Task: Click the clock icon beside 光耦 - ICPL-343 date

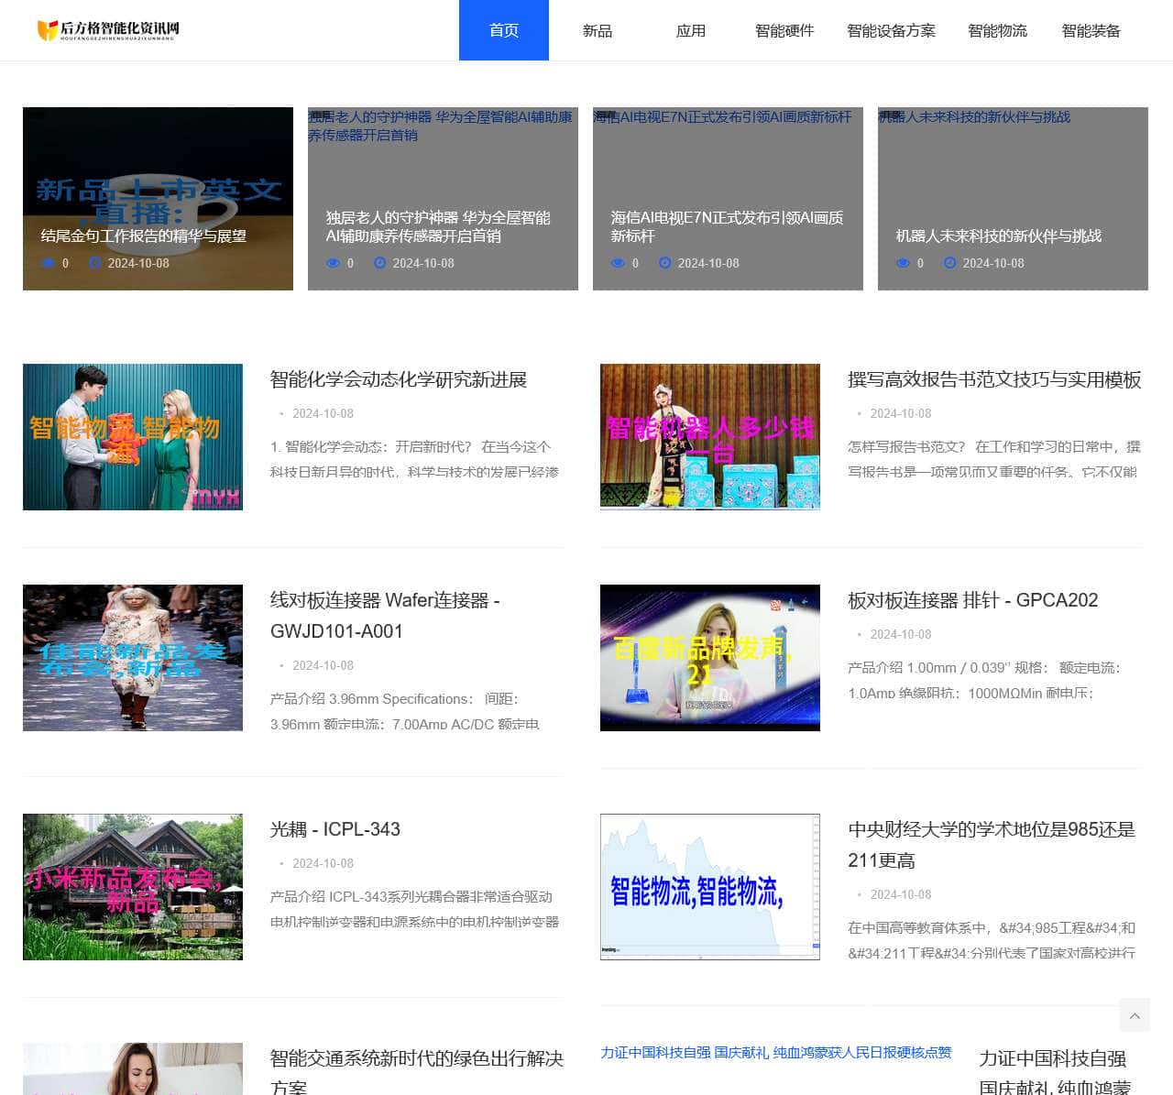Action: (281, 863)
